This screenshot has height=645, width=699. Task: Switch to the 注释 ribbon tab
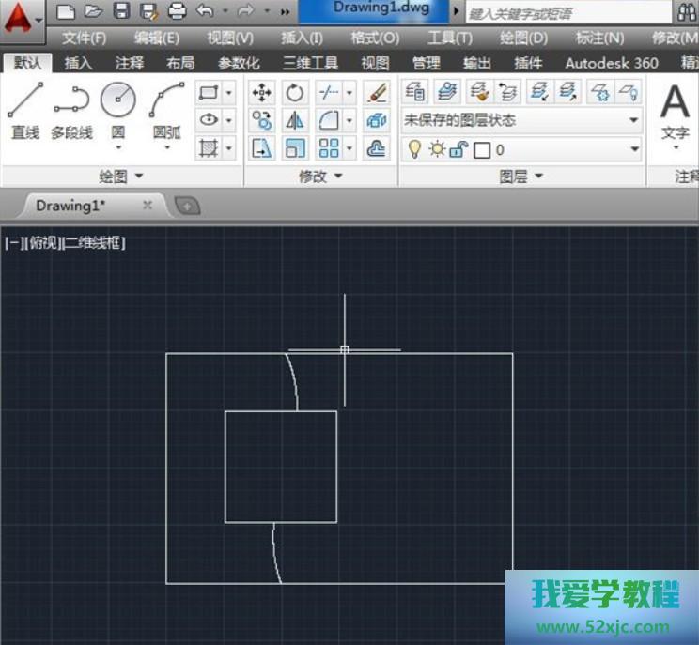130,63
